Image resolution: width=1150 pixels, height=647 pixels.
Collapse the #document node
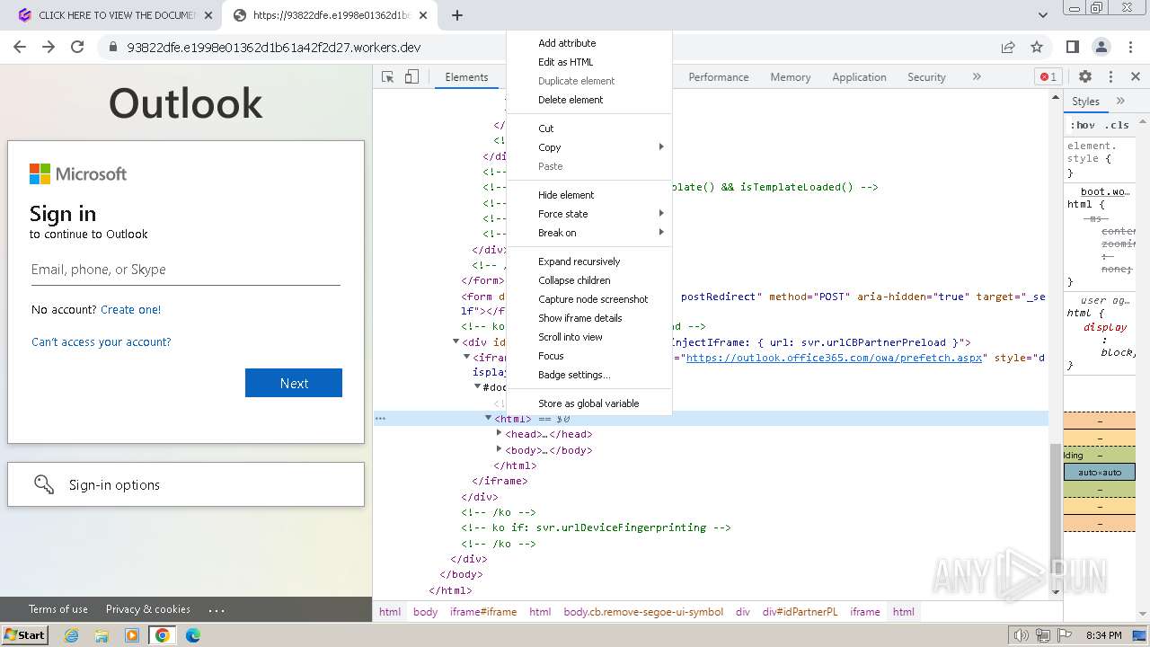tap(477, 386)
